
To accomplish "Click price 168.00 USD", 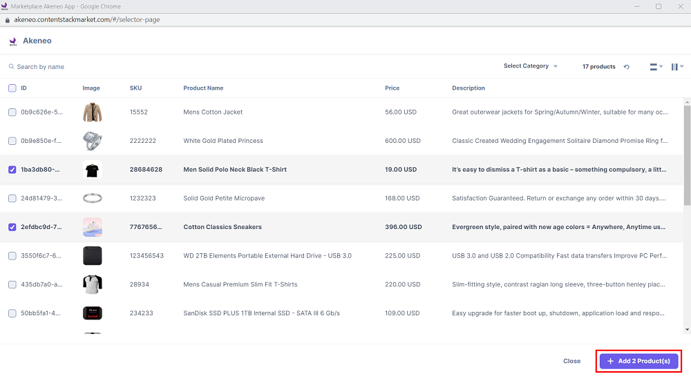I will pos(402,199).
